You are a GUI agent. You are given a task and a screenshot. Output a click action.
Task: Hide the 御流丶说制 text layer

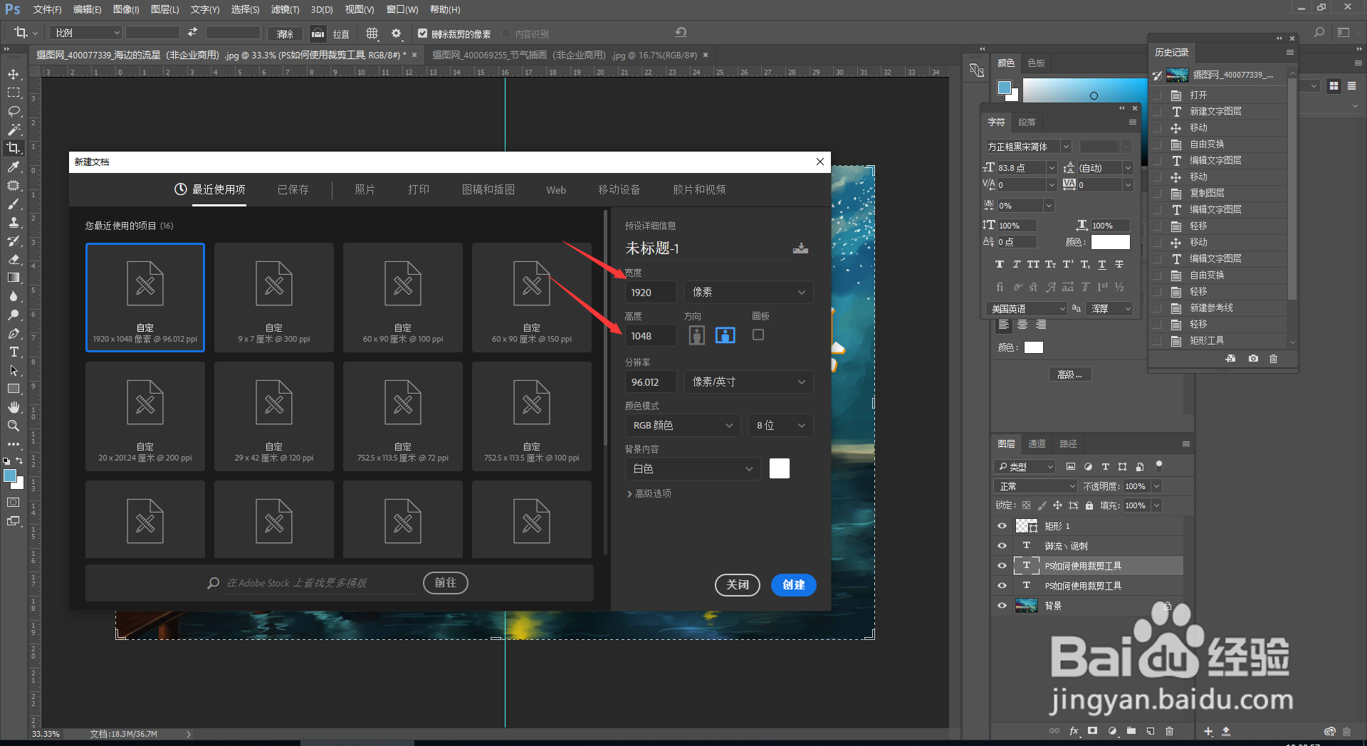pyautogui.click(x=1002, y=546)
